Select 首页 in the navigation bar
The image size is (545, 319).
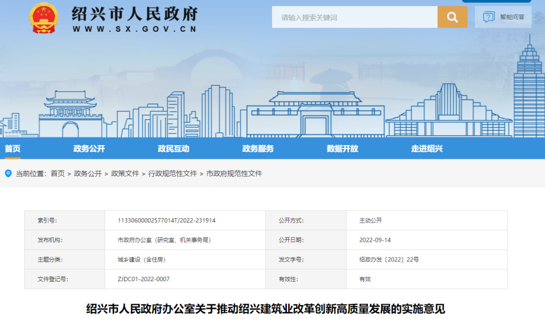pos(14,148)
